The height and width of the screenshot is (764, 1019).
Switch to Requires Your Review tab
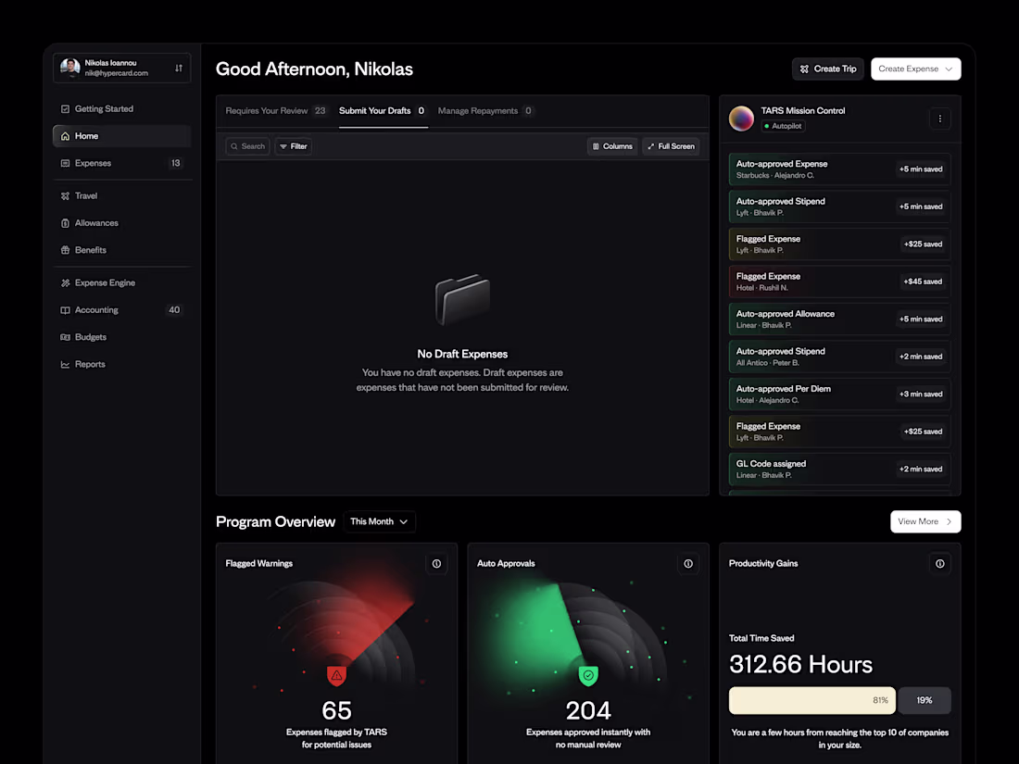(275, 111)
